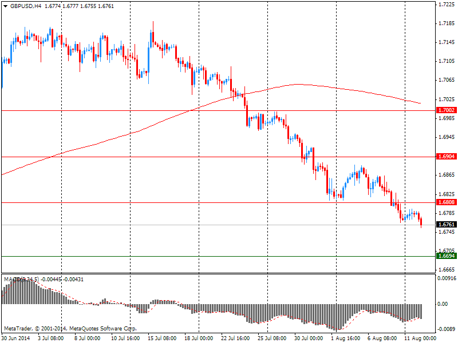Screen dimensions: 458x343
Task: Click the 1.6665 price scale value
Action: tap(447, 270)
